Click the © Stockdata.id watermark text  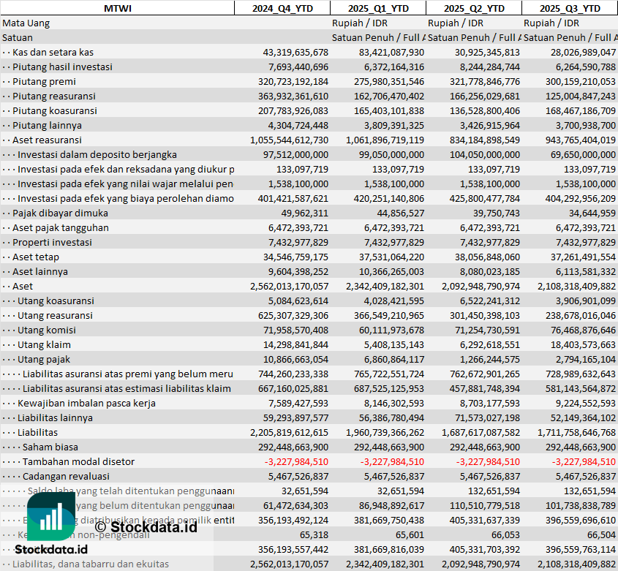click(x=146, y=526)
